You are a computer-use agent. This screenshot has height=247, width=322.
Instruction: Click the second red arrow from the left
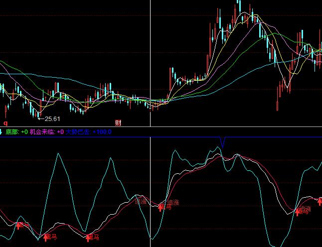coord(46,238)
